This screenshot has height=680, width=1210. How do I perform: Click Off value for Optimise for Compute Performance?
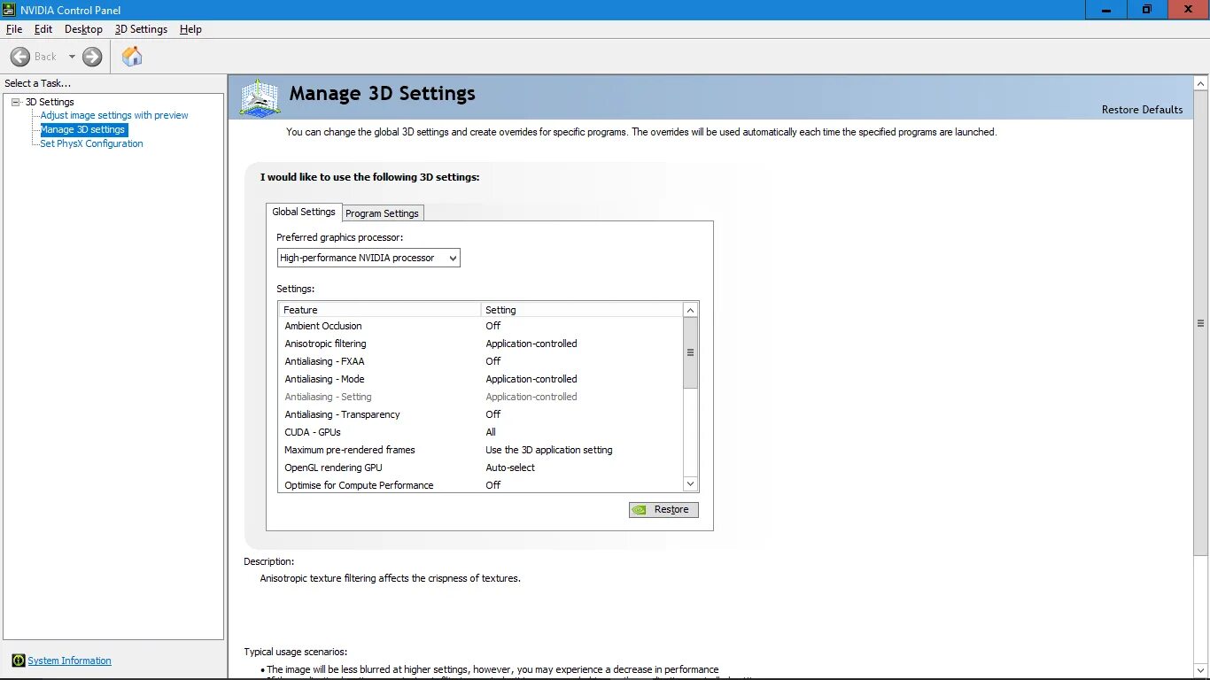click(x=493, y=485)
